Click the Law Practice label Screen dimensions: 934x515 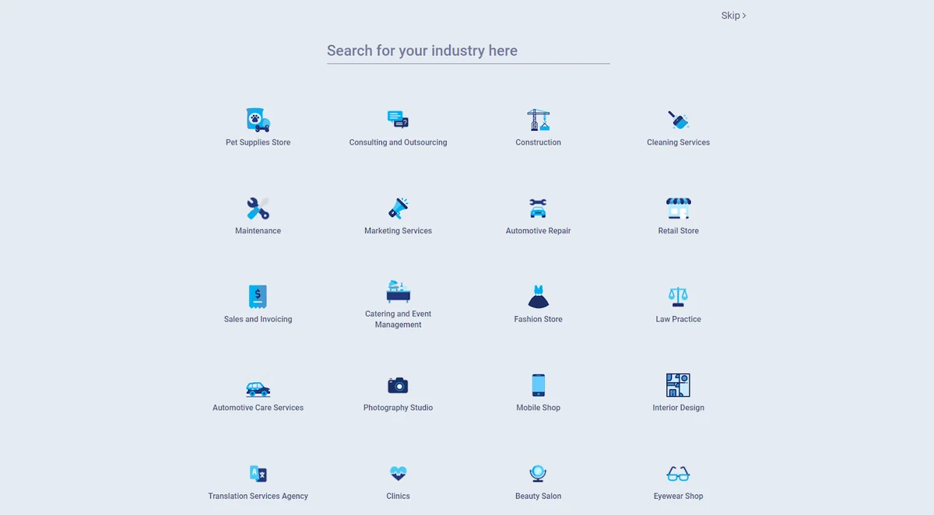(679, 319)
